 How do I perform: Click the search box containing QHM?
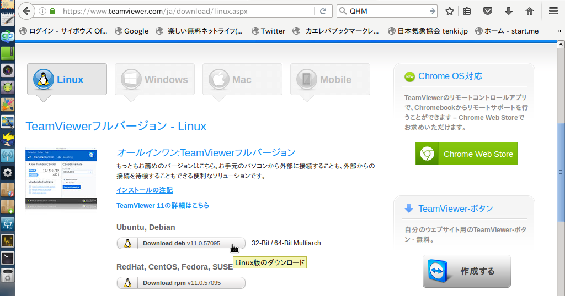coord(387,11)
